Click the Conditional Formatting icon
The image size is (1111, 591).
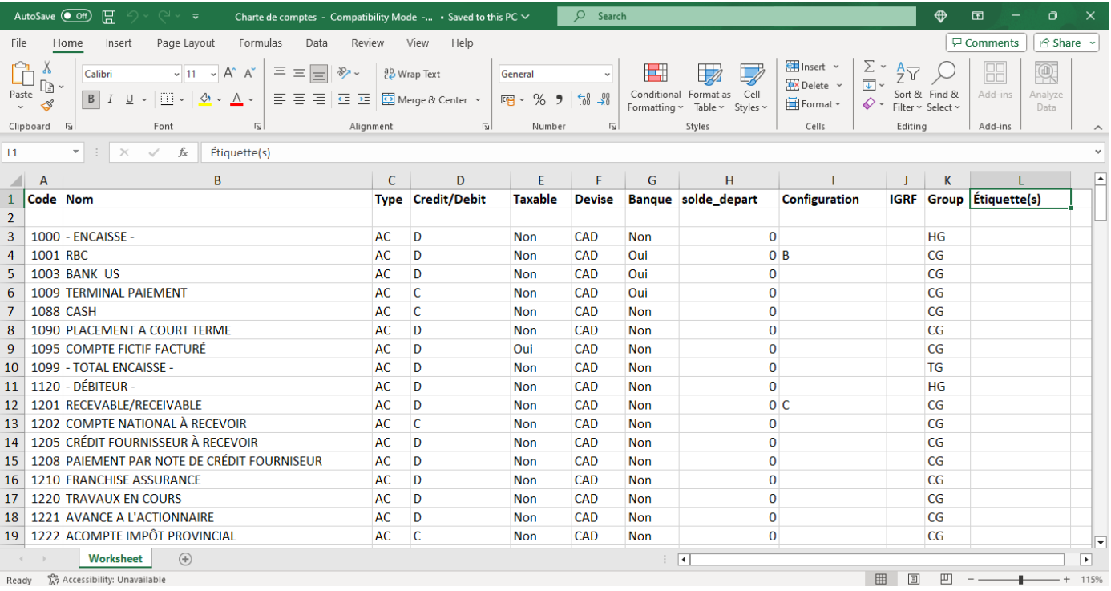655,75
